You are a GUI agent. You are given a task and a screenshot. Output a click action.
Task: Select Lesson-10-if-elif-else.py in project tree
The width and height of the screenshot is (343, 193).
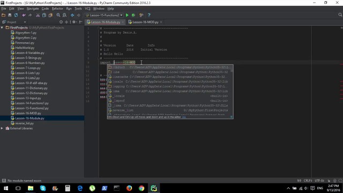[31, 83]
